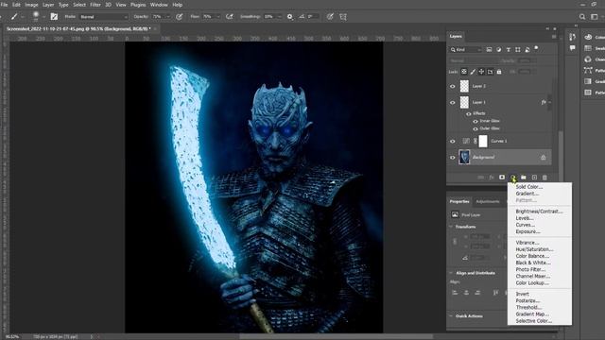
Task: Filter layers by adjustment layers icon
Action: (x=499, y=49)
